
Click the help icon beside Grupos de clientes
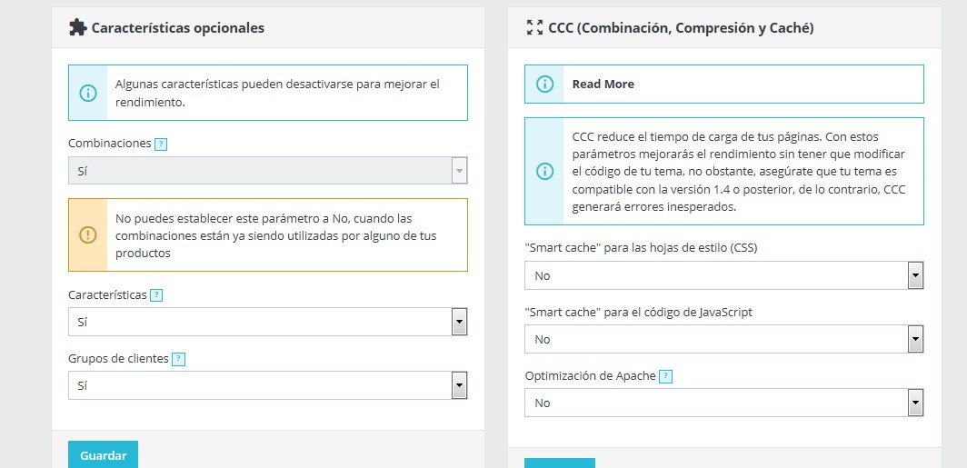click(x=178, y=359)
